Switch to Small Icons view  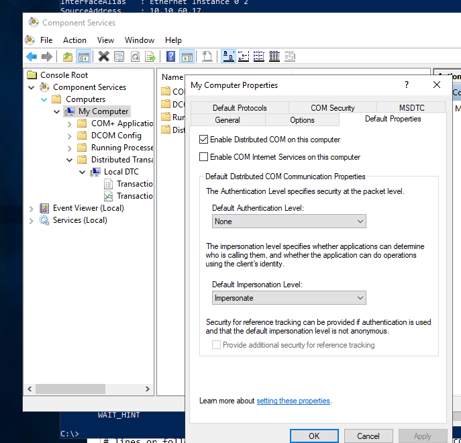pyautogui.click(x=244, y=56)
